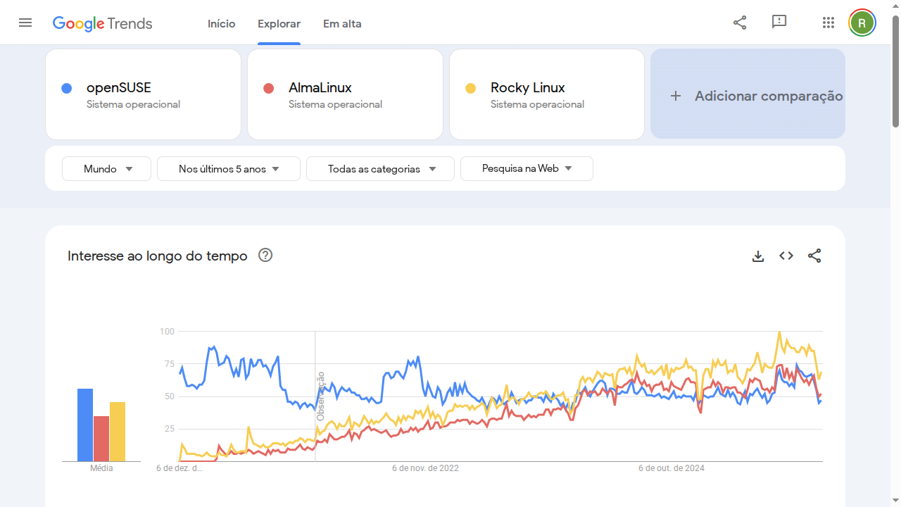This screenshot has width=901, height=507.
Task: Go to the Em alta tab
Action: (x=342, y=24)
